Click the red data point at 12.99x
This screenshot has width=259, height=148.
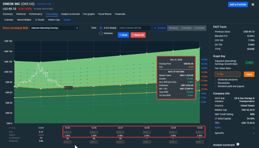click(x=200, y=81)
